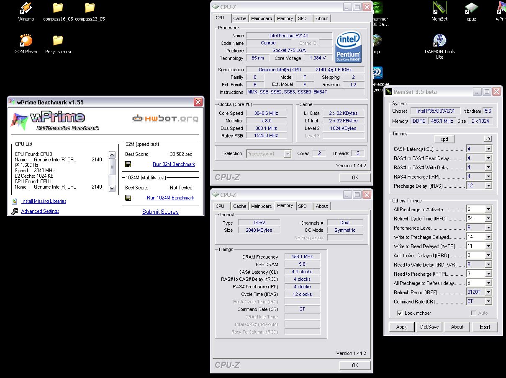Click the Core Speed value 3040.6 MHz

266,113
